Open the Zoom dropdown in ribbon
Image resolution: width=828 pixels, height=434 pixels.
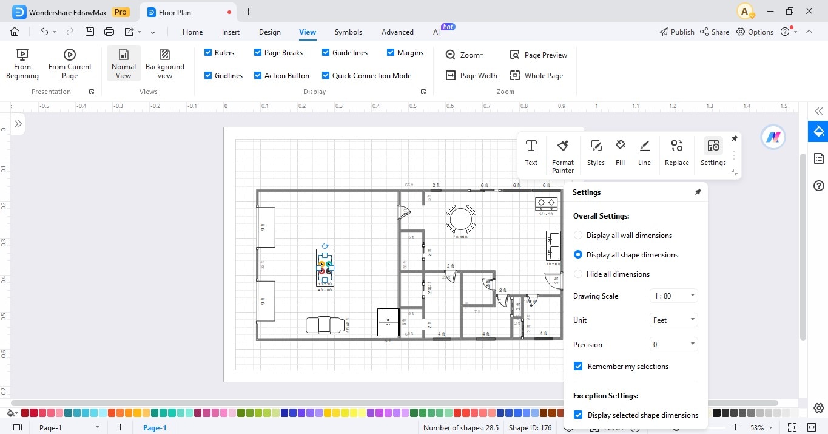point(465,55)
